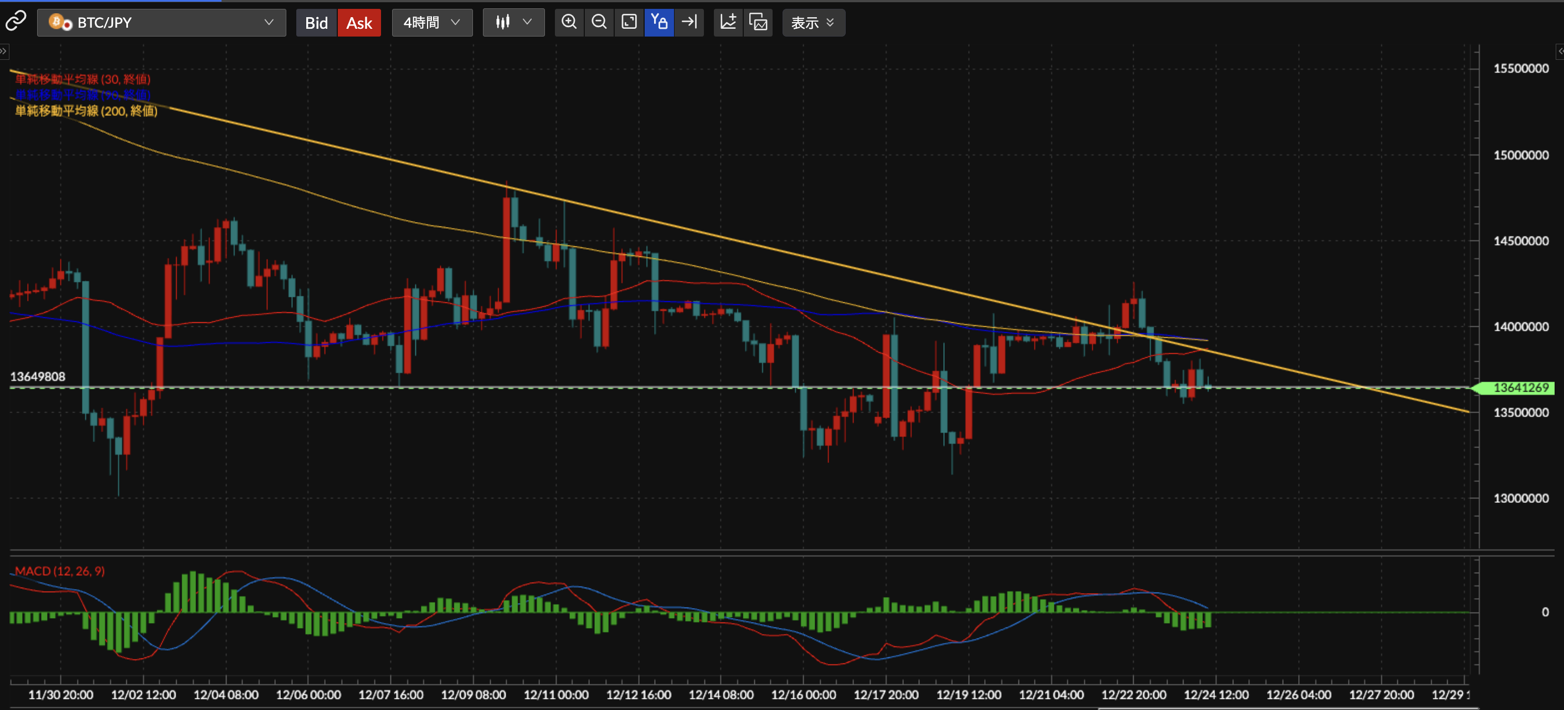Click the chart link chain icon

[15, 21]
